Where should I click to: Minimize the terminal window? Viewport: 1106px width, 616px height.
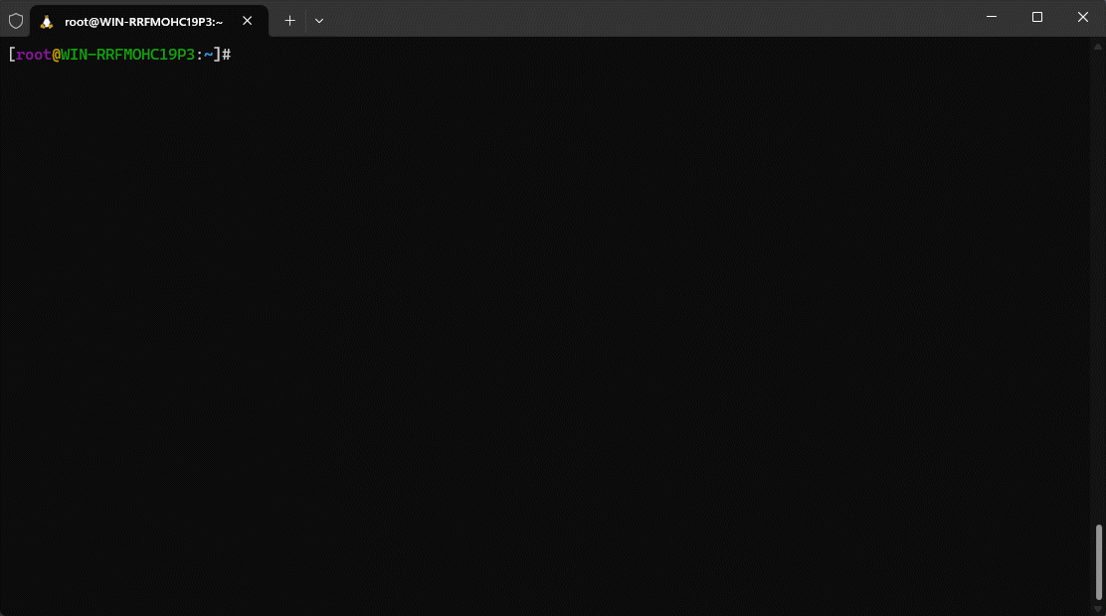pyautogui.click(x=992, y=17)
